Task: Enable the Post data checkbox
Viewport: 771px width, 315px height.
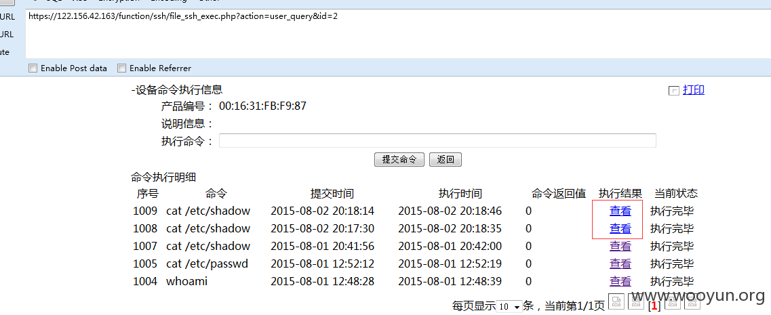Action: coord(33,68)
